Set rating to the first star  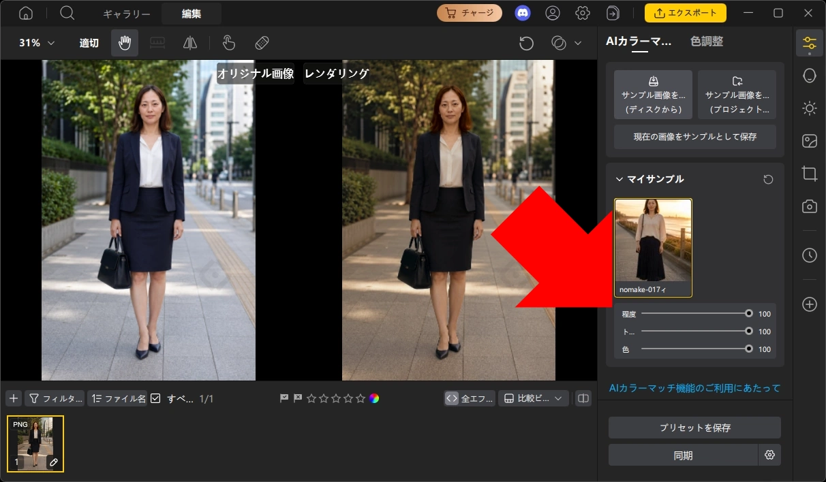(311, 398)
